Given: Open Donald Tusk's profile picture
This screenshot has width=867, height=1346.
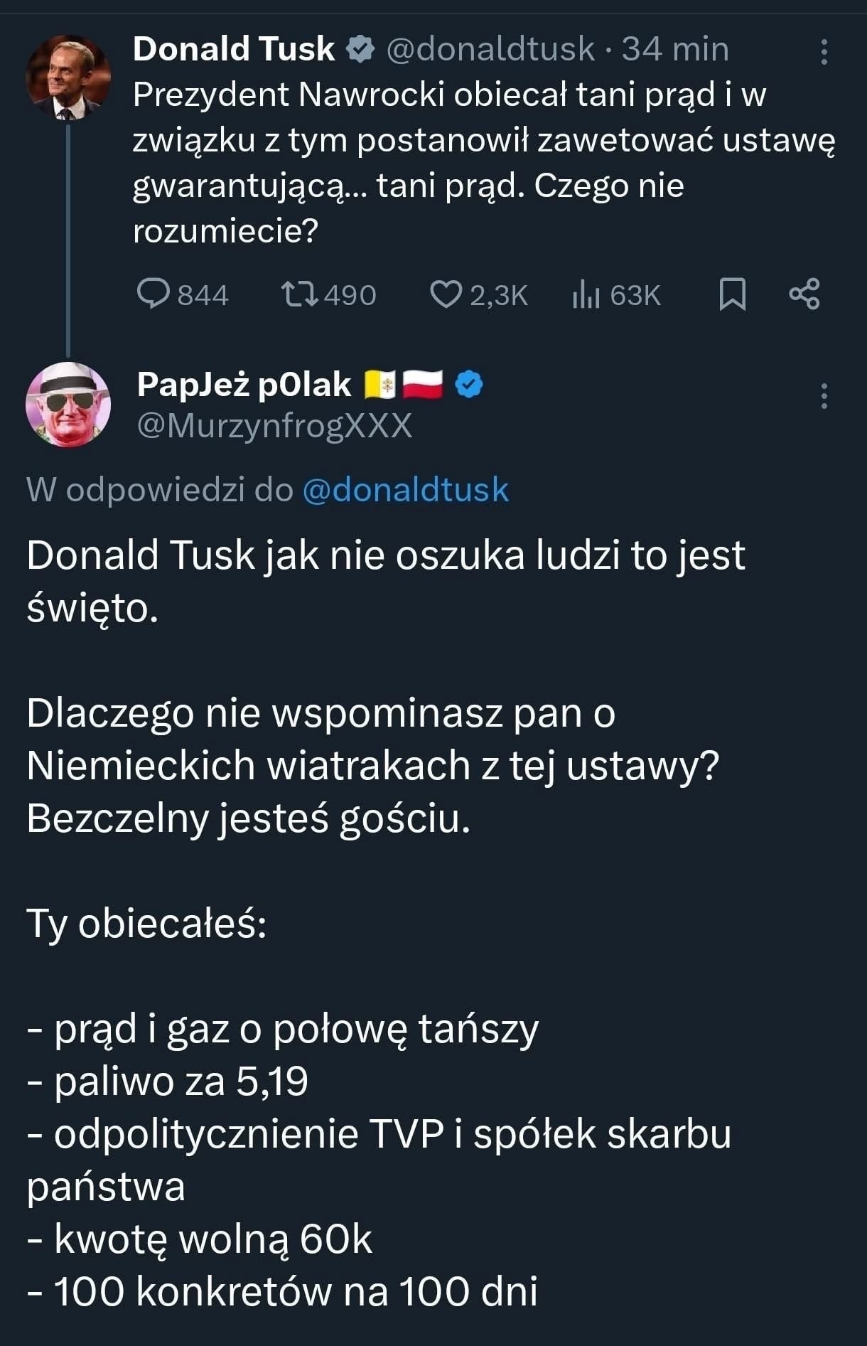Looking at the screenshot, I should pos(68,76).
